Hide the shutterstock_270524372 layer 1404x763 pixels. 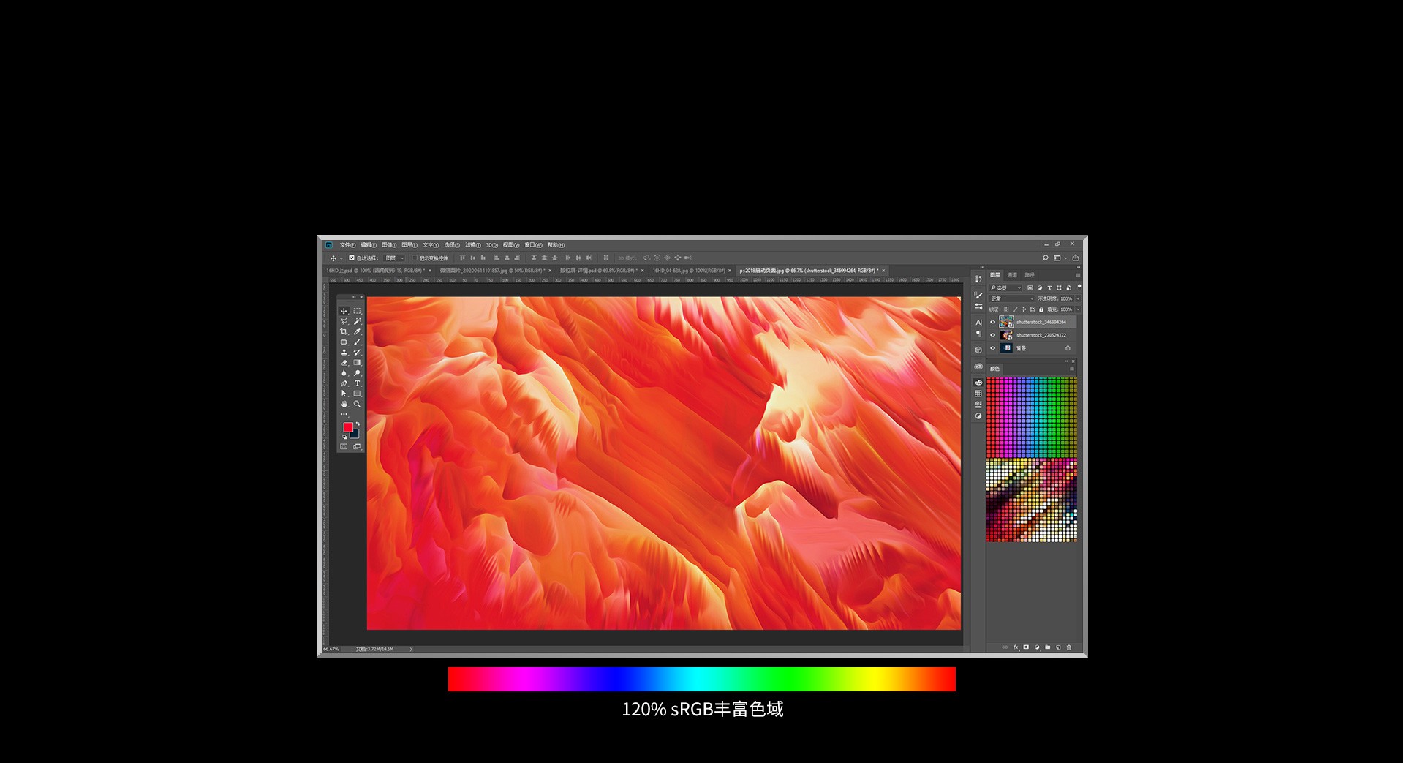pos(993,335)
